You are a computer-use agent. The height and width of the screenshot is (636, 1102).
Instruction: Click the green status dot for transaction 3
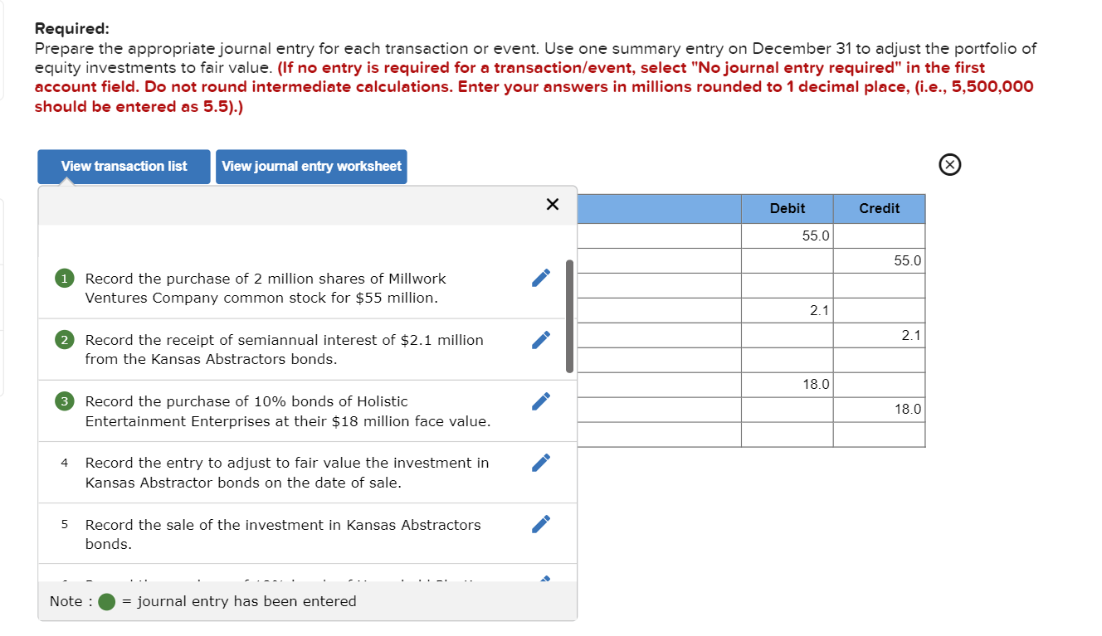64,401
